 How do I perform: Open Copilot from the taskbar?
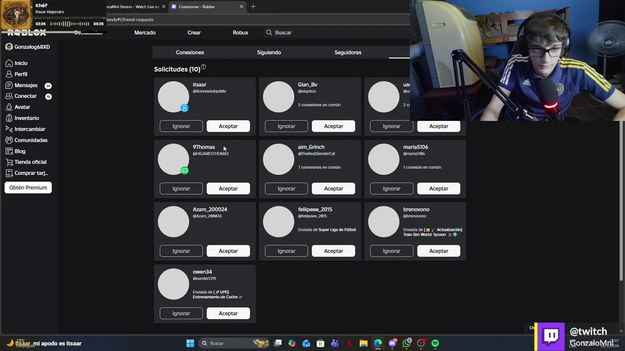(x=292, y=343)
